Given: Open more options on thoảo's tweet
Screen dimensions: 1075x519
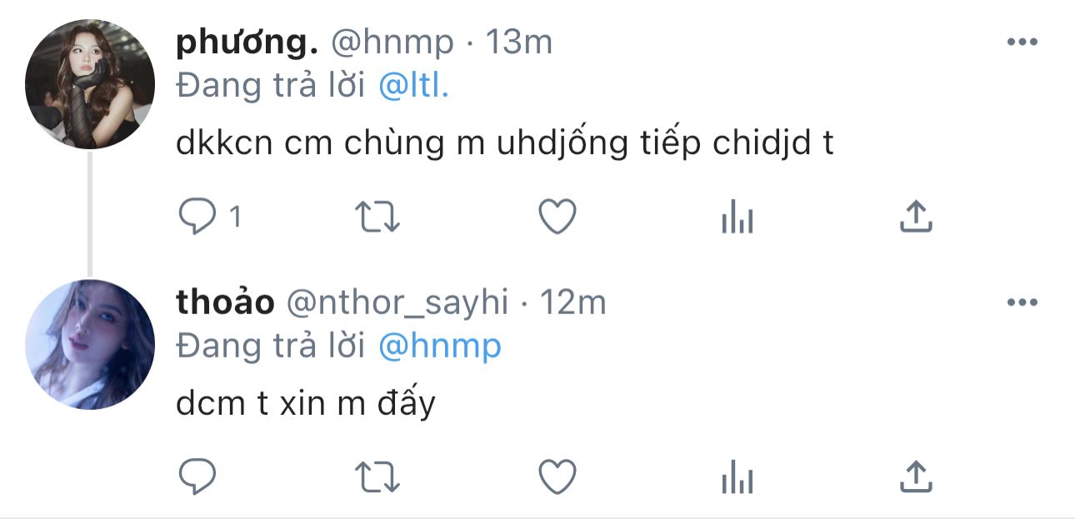Looking at the screenshot, I should tap(1022, 302).
